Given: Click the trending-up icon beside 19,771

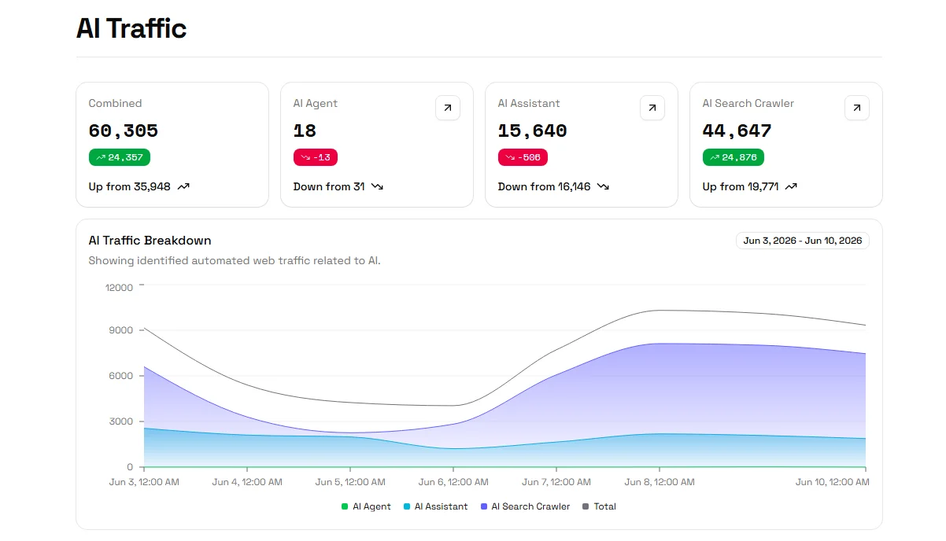Looking at the screenshot, I should click(791, 187).
